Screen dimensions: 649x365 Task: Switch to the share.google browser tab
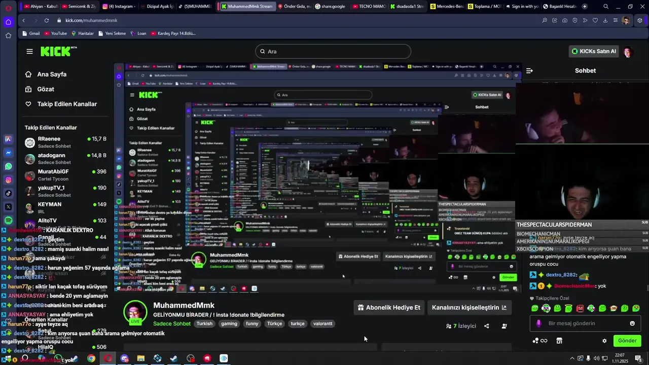coord(331,7)
